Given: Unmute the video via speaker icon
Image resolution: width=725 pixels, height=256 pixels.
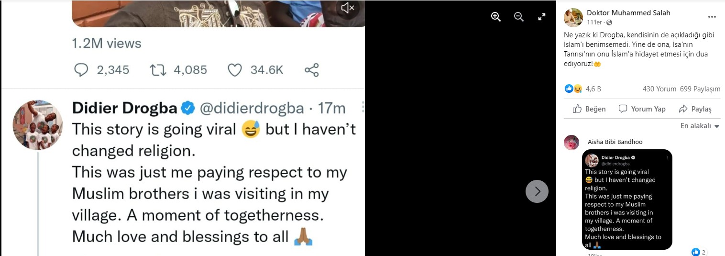Looking at the screenshot, I should [348, 8].
